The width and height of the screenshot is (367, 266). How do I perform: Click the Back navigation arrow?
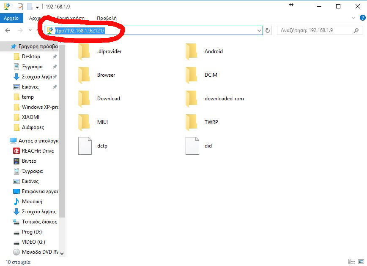pos(8,30)
